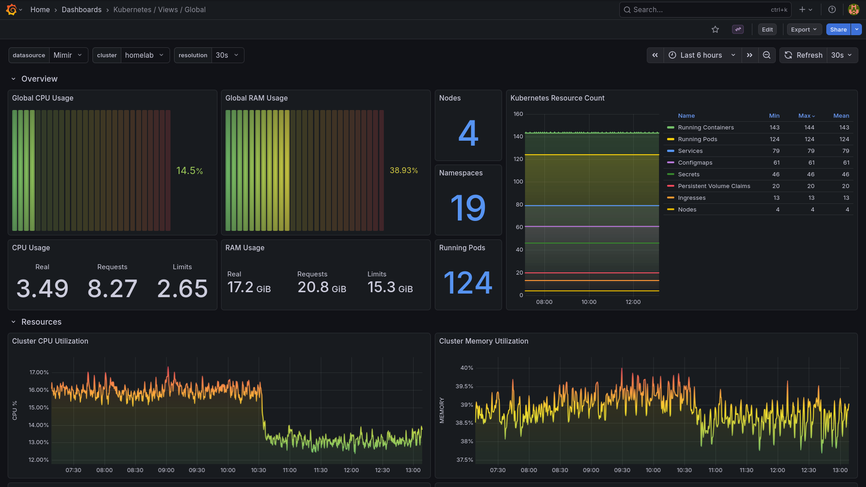Zoom out the dashboard time range
The image size is (866, 487).
coord(766,55)
